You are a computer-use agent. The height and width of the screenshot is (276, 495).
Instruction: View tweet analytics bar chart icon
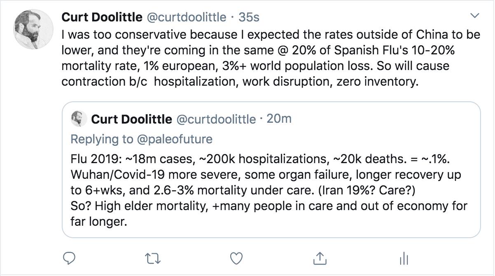404,259
